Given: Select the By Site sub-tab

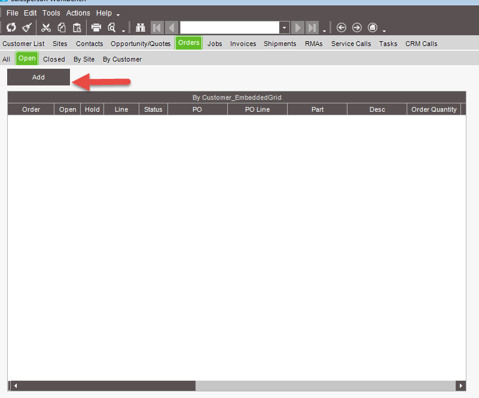Looking at the screenshot, I should pos(84,59).
